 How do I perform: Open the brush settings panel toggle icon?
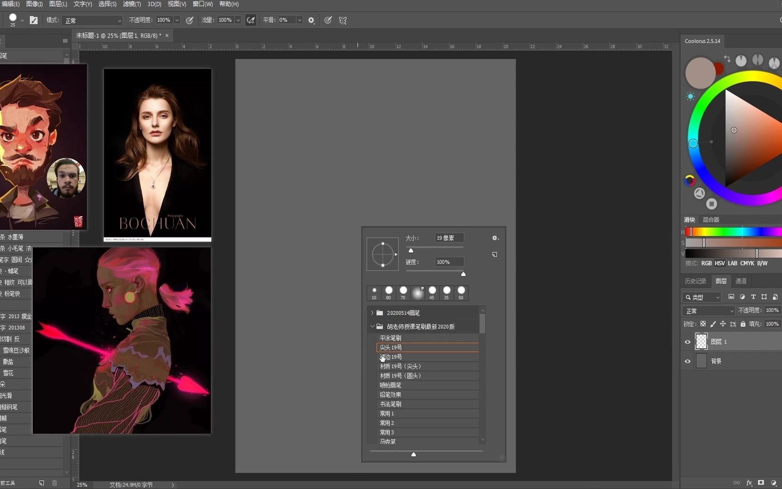tap(33, 20)
